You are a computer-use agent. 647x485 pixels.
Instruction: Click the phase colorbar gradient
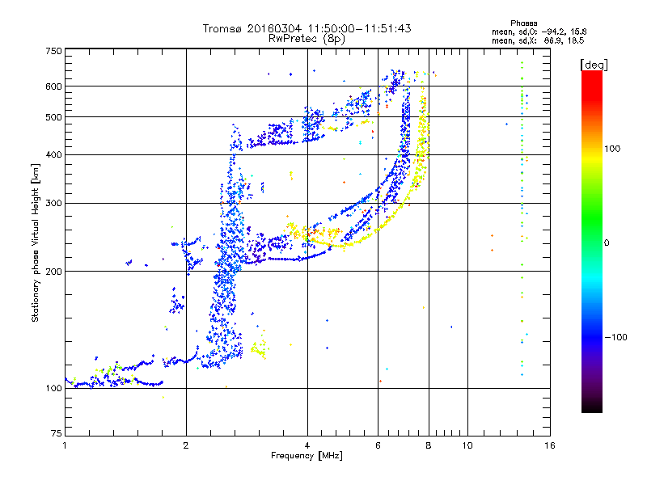tap(592, 241)
